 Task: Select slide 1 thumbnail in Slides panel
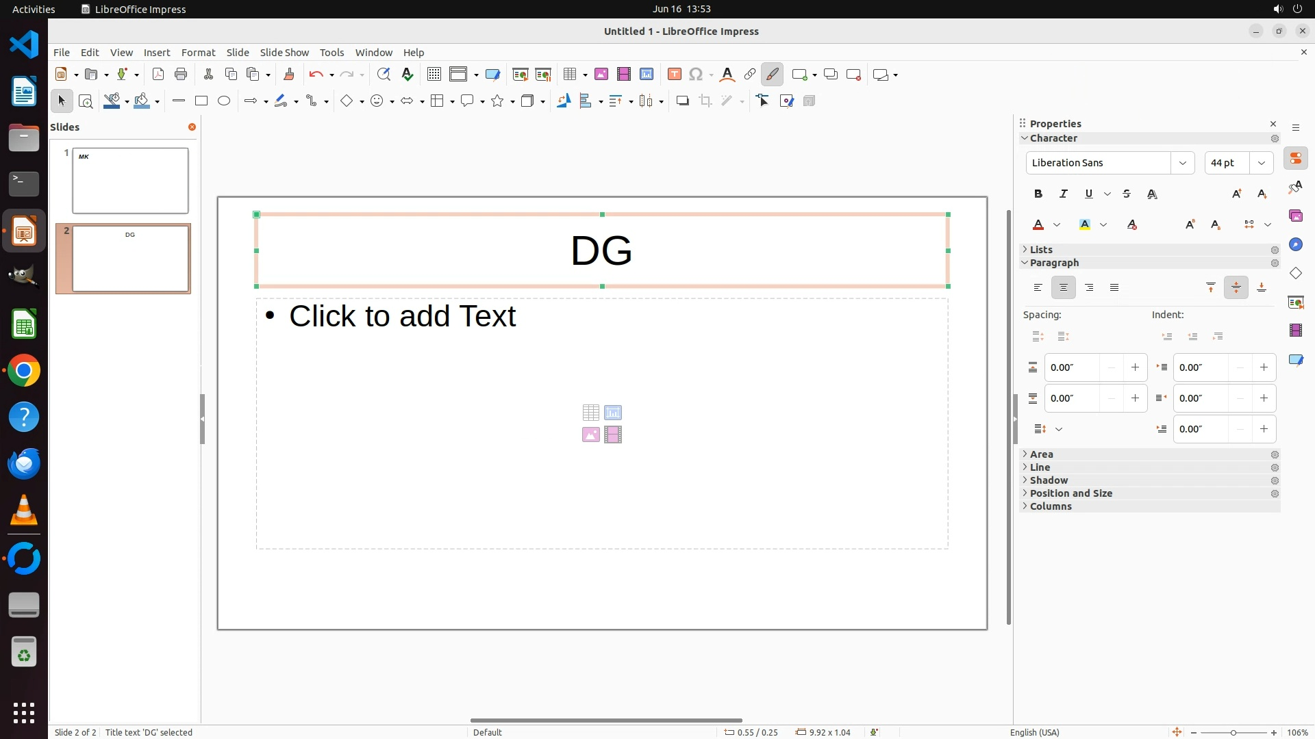tap(130, 181)
